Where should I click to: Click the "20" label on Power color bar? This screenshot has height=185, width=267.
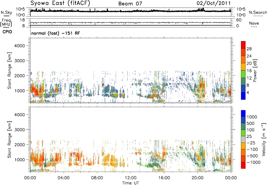tap(249, 63)
